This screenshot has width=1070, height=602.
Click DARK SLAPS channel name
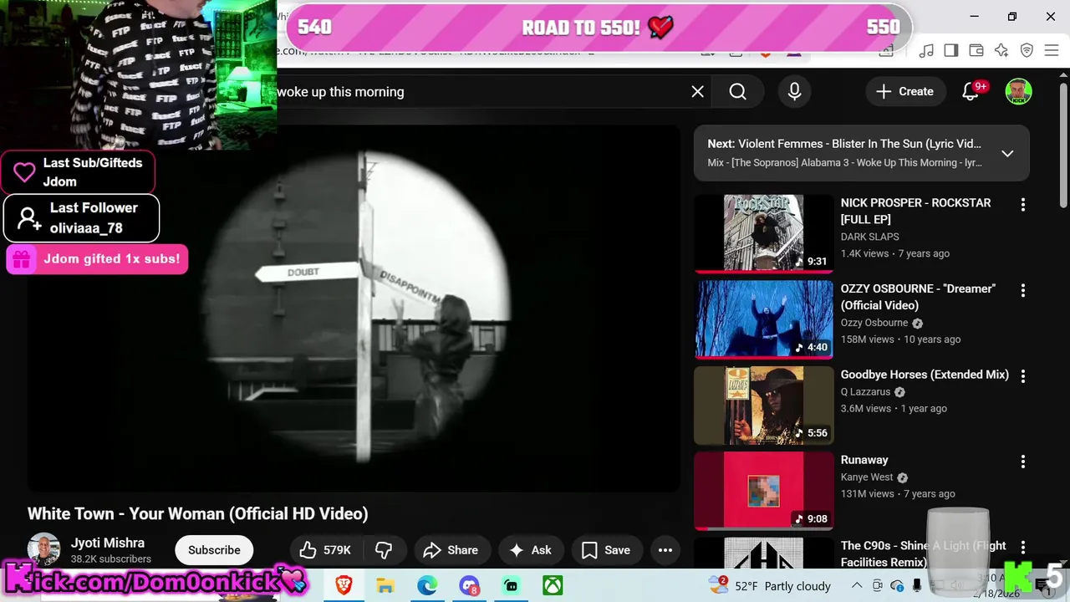(869, 237)
